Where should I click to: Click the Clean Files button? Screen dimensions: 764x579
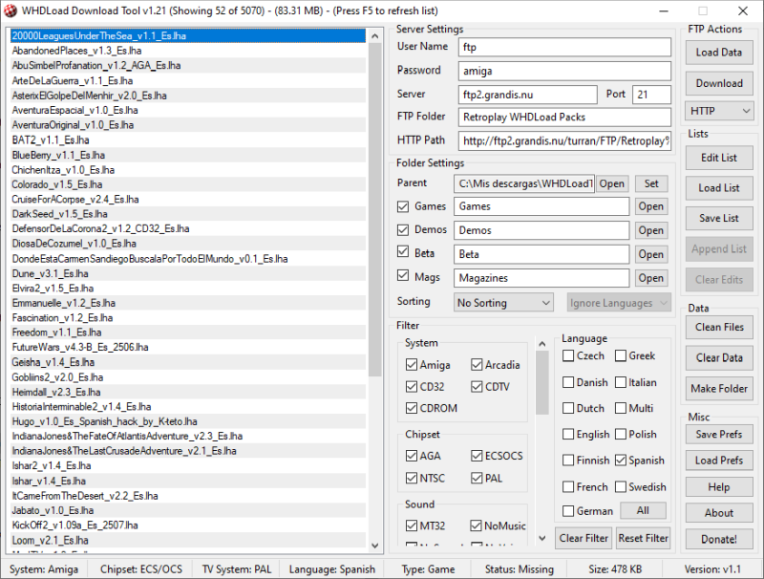(719, 327)
